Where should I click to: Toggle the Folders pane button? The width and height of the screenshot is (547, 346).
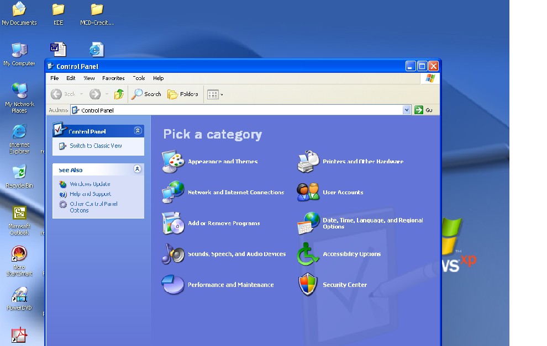pyautogui.click(x=182, y=94)
